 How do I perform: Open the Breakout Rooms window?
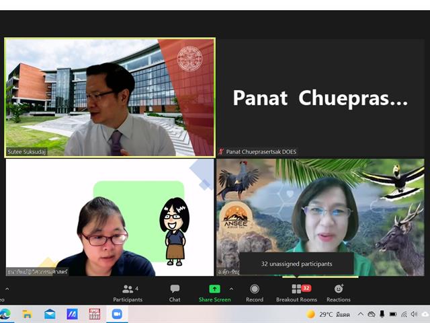[296, 293]
